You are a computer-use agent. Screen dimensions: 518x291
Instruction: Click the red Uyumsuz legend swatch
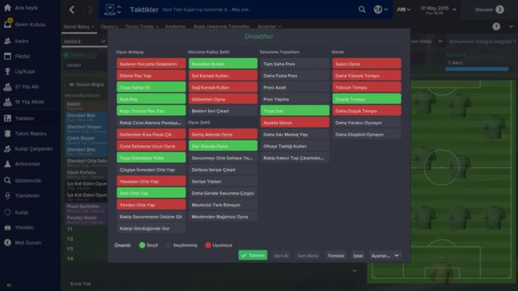208,245
